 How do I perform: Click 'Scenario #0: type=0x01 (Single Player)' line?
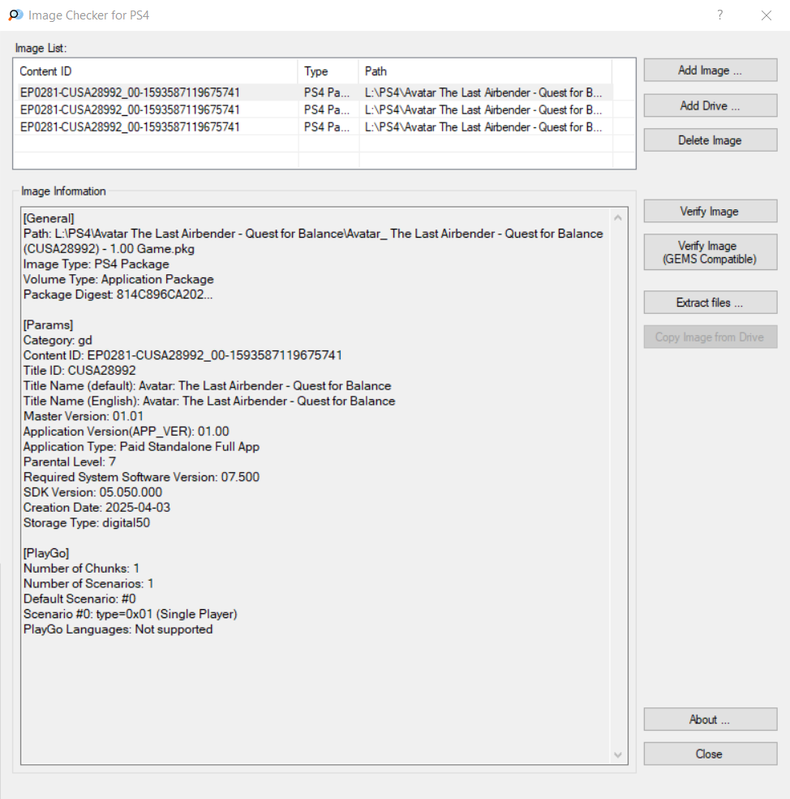pos(131,614)
